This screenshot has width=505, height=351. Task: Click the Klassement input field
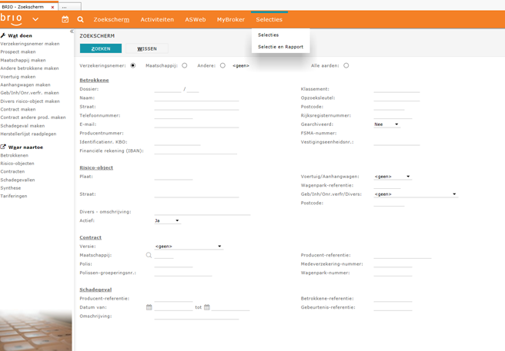[x=396, y=89]
